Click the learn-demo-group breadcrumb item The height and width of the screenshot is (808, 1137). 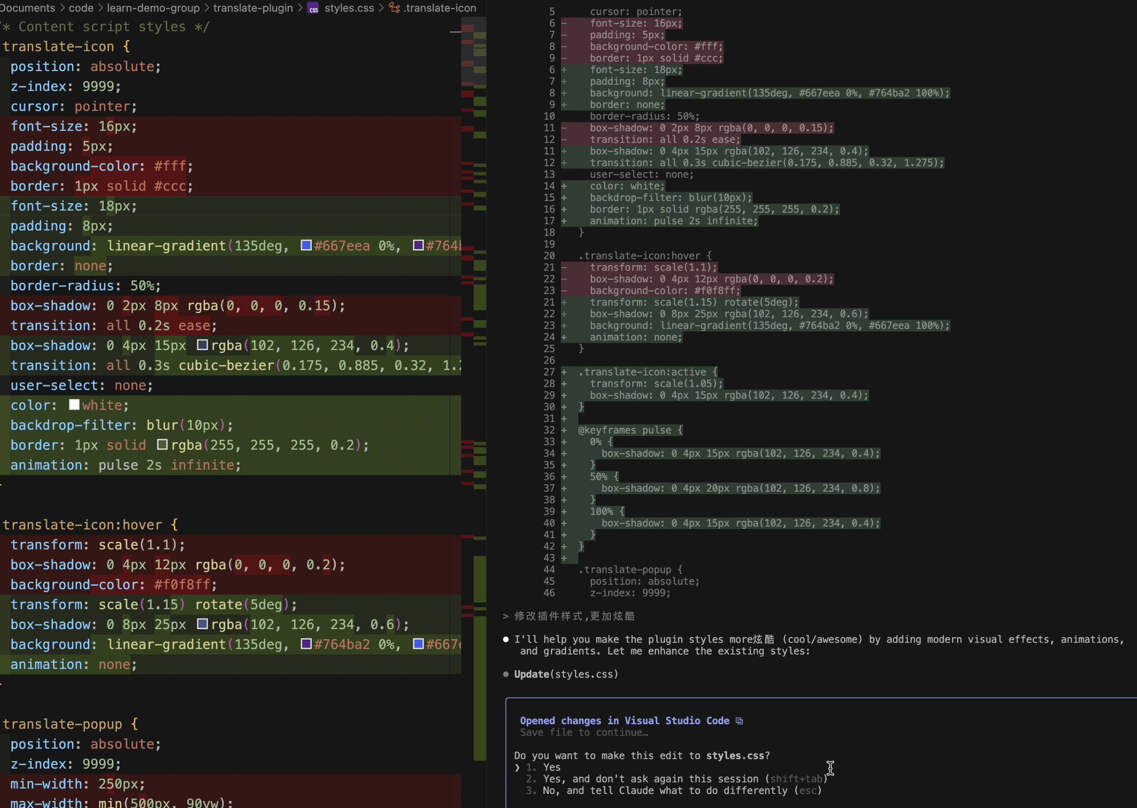pos(153,8)
